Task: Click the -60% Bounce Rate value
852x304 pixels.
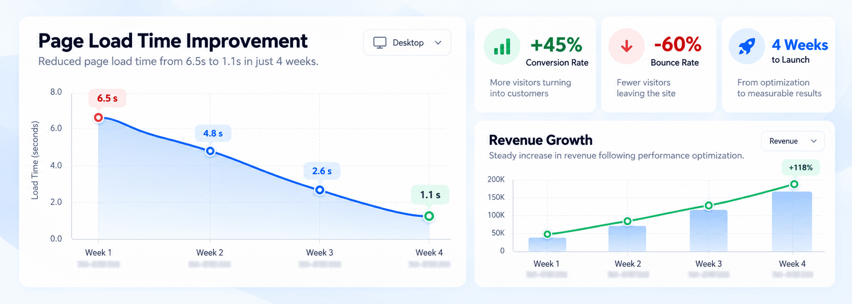Action: click(x=677, y=44)
